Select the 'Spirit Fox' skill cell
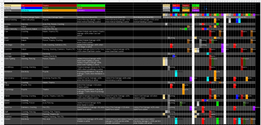Image resolution: width=261 pixels, height=125 pixels. pyautogui.click(x=12, y=108)
